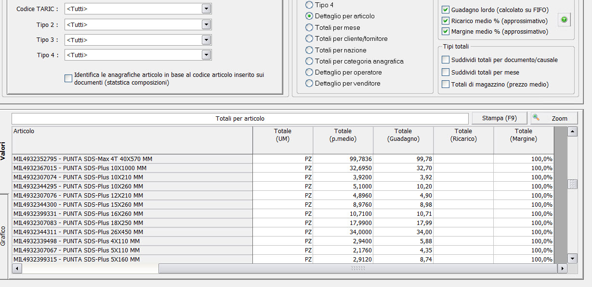Expand the Tipo 2 dropdown list
Image resolution: width=592 pixels, height=287 pixels.
(206, 25)
